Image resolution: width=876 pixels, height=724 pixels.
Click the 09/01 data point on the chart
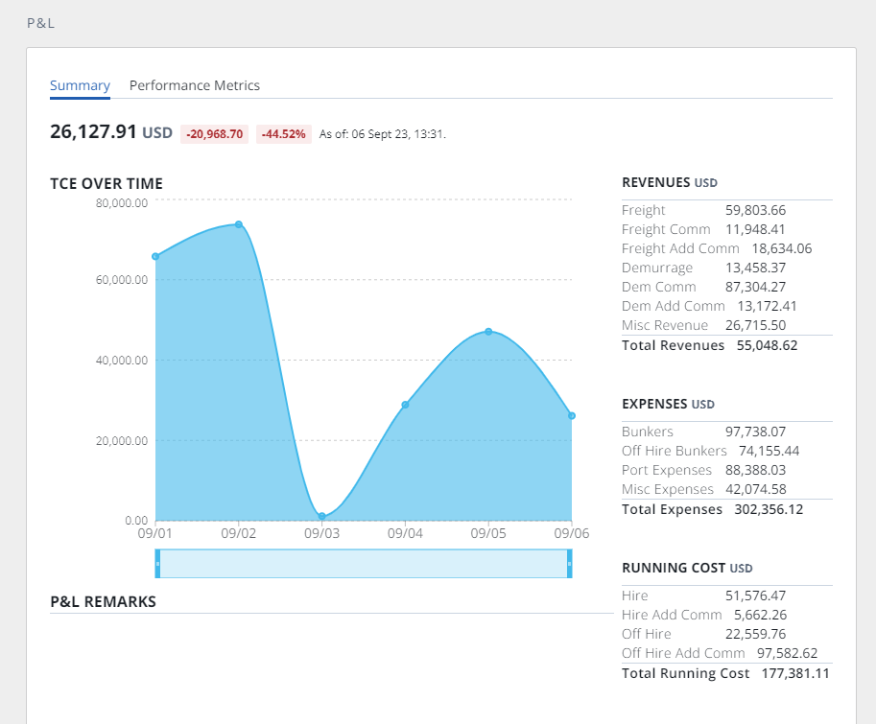click(155, 256)
